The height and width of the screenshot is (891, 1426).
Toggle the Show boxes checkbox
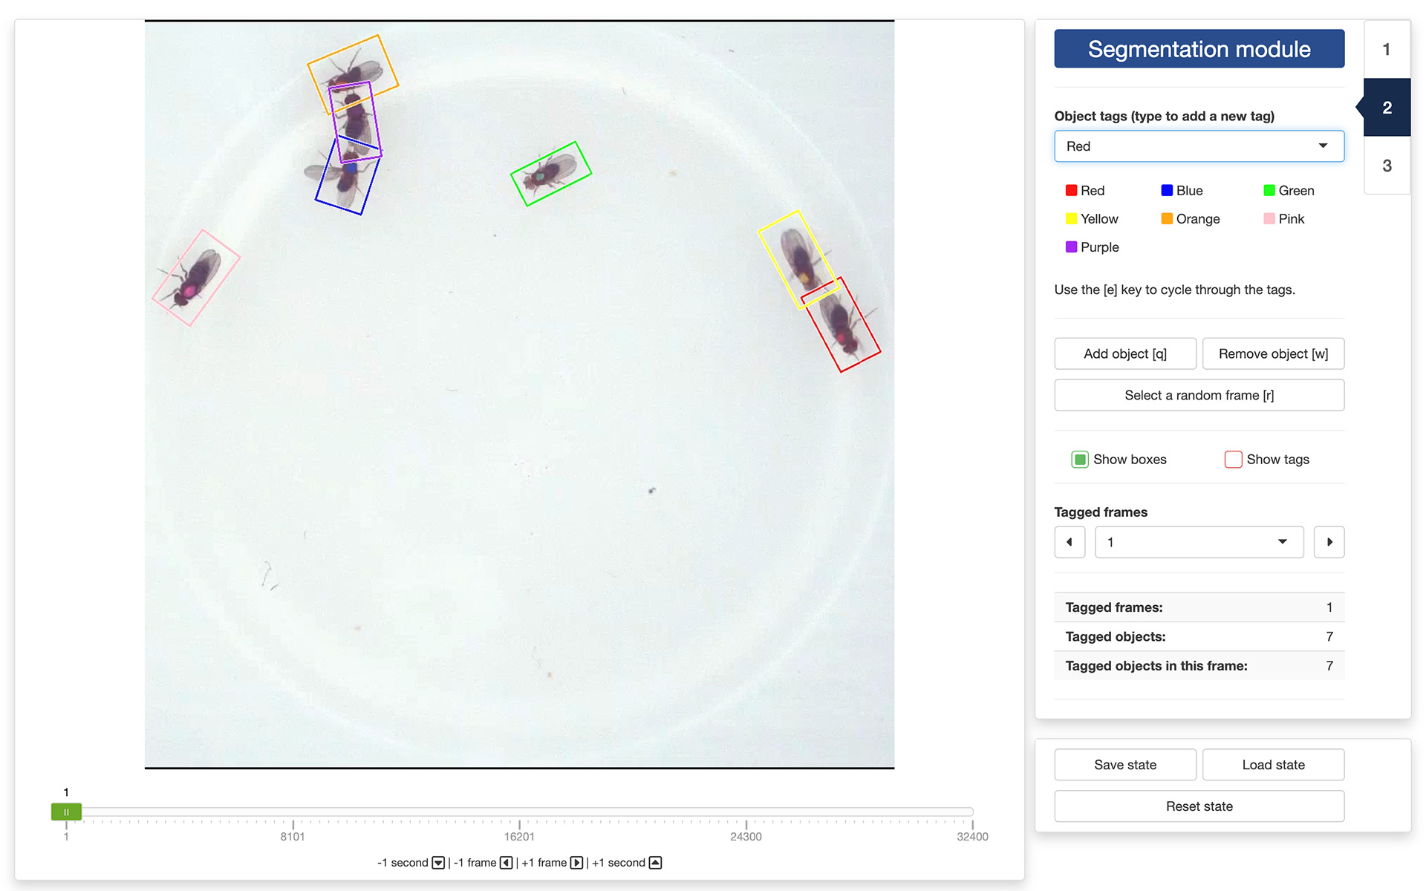pyautogui.click(x=1080, y=460)
